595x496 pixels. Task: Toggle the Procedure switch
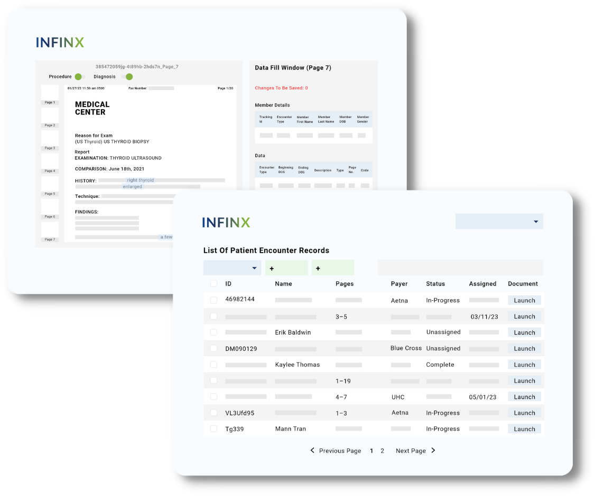click(79, 77)
